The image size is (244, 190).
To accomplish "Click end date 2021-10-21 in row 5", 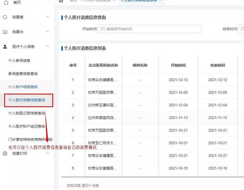I will click(218, 130).
